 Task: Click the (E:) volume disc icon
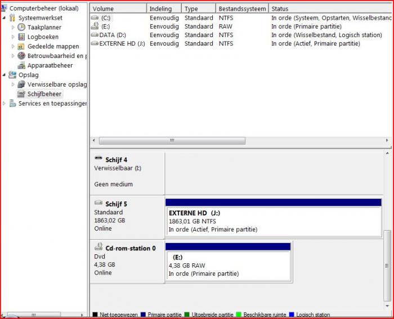(95, 26)
